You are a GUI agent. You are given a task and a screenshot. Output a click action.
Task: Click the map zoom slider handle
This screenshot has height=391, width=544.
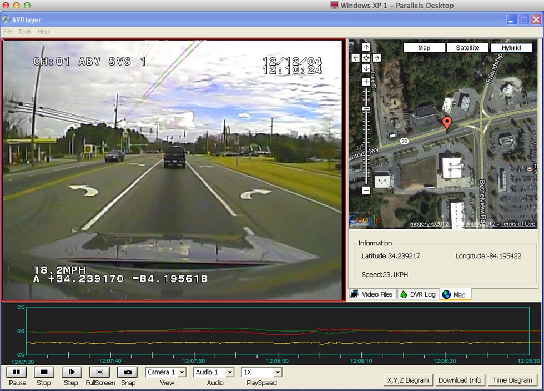point(366,108)
